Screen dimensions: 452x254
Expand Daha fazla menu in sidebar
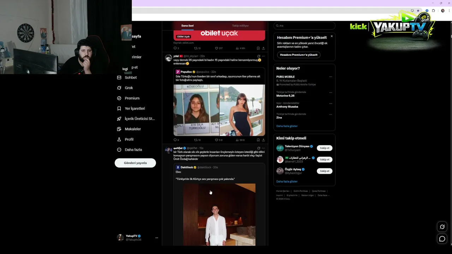point(129,150)
